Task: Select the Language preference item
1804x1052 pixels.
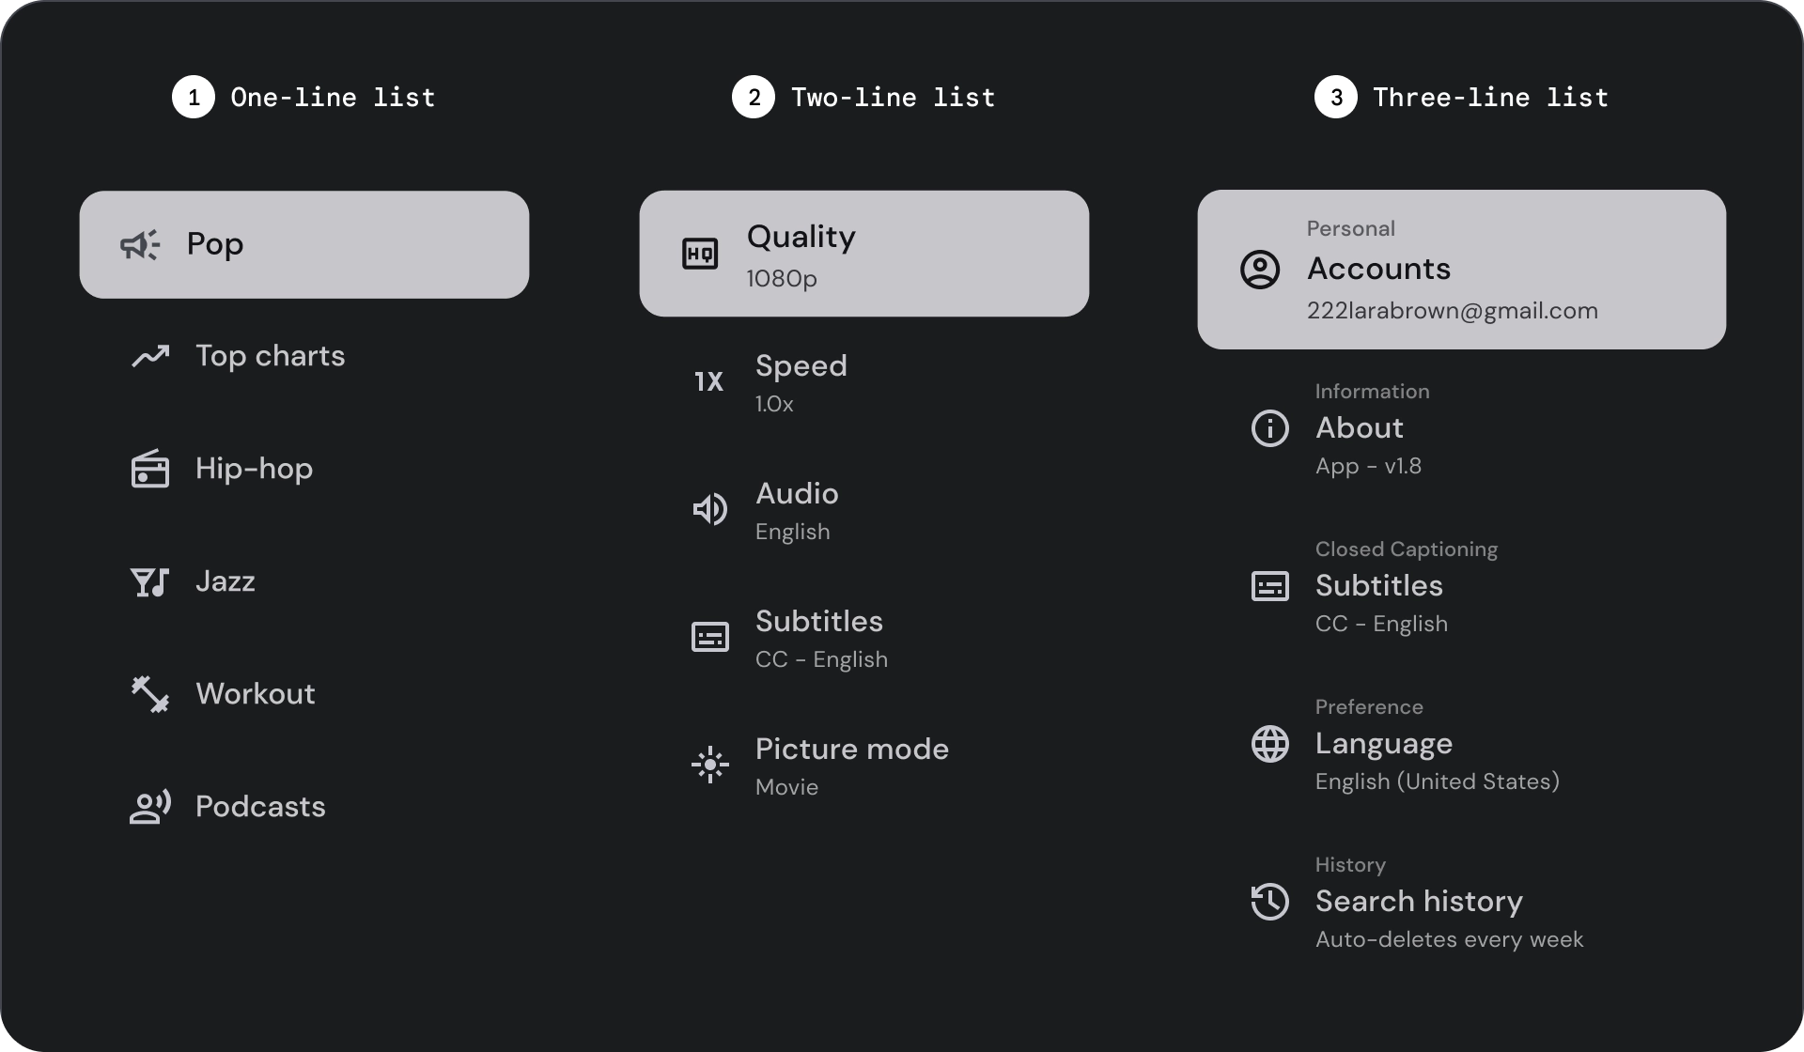Action: [1459, 744]
